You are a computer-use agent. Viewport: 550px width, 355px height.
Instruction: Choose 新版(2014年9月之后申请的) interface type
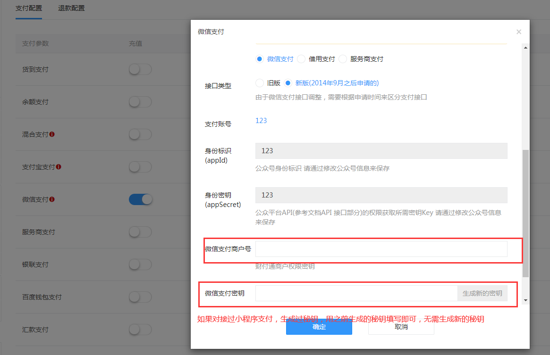[x=288, y=83]
